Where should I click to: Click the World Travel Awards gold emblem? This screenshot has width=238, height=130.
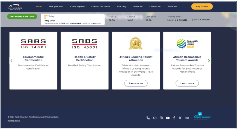136,44
